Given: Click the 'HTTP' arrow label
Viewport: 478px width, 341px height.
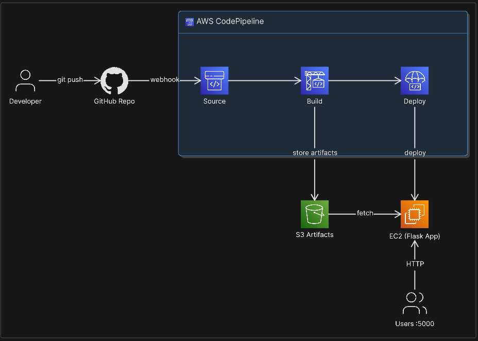Looking at the screenshot, I should point(415,264).
